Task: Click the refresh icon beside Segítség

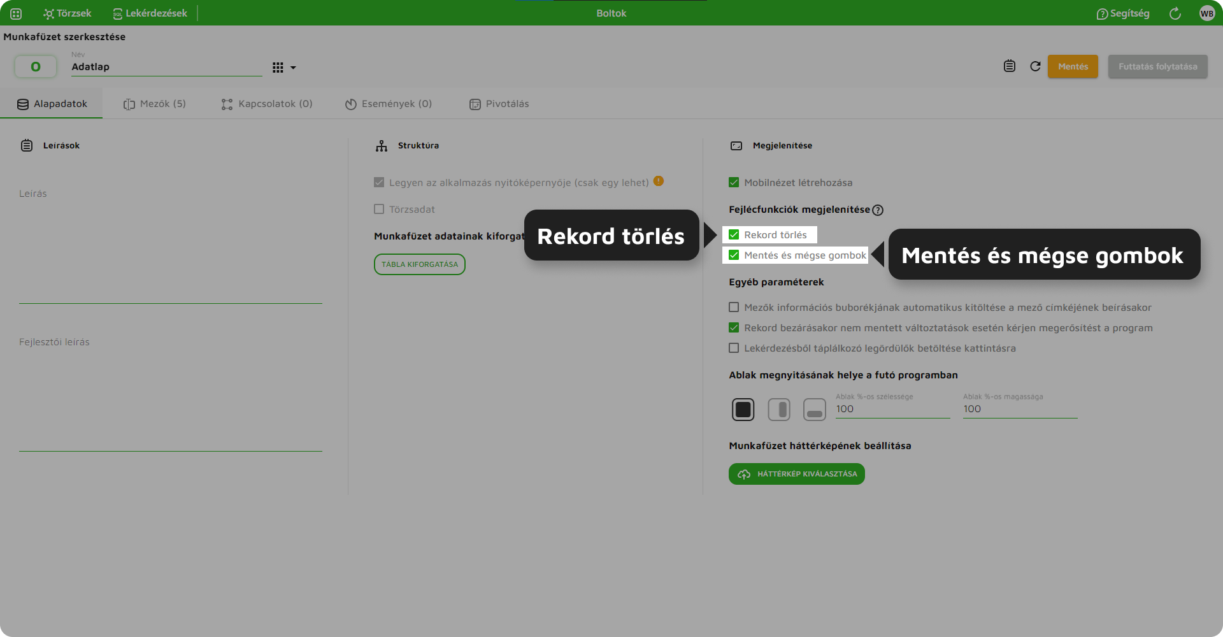Action: 1175,13
